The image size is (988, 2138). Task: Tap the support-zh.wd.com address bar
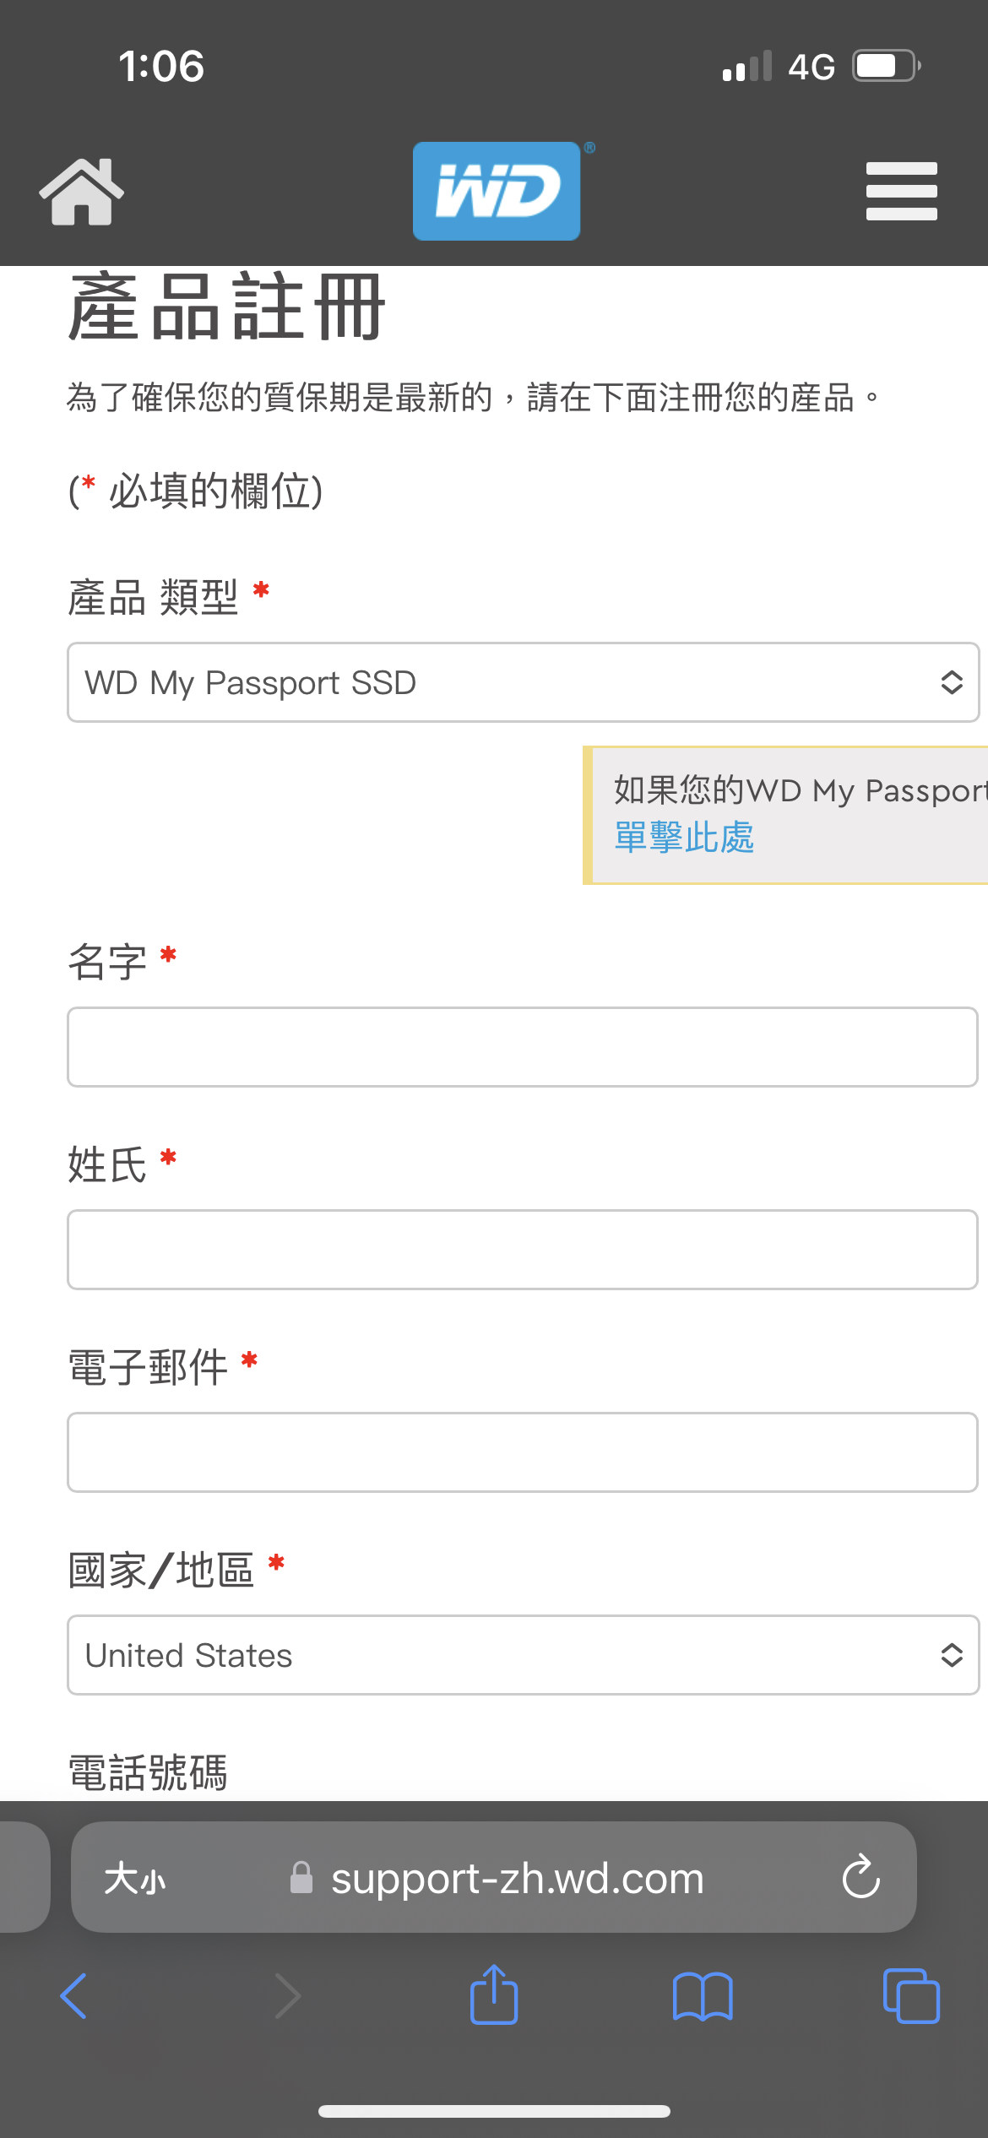click(x=516, y=1879)
